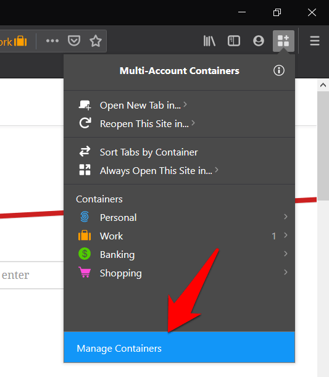Click the Reopen This Site reload icon

pyautogui.click(x=85, y=123)
